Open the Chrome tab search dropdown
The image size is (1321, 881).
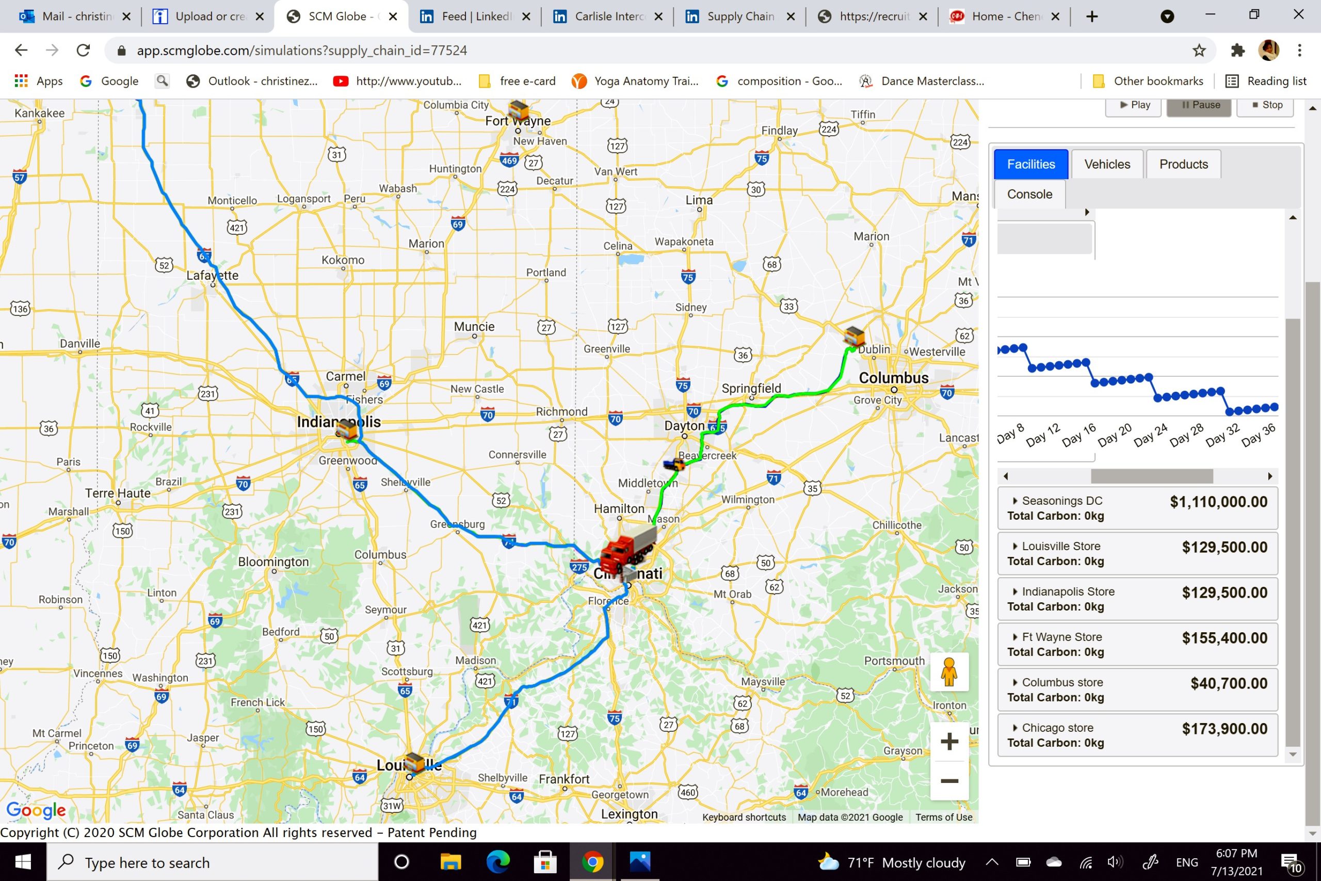pyautogui.click(x=1167, y=17)
